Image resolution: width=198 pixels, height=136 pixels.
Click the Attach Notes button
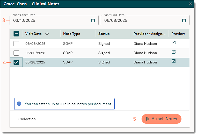[x=162, y=119]
